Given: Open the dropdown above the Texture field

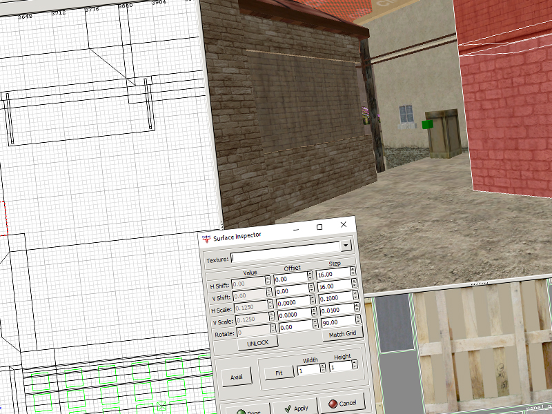Looking at the screenshot, I should (x=346, y=245).
